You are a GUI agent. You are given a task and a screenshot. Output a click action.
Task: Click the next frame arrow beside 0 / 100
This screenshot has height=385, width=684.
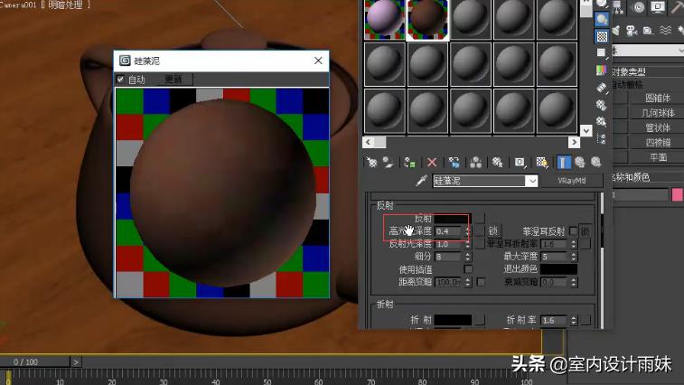point(76,362)
